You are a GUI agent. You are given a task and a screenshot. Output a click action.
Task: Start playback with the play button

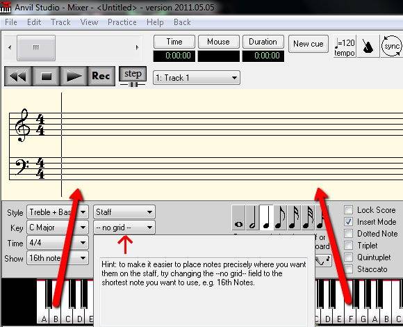[x=74, y=76]
